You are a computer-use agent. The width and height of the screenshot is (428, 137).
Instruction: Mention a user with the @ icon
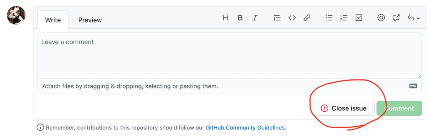[x=381, y=18]
